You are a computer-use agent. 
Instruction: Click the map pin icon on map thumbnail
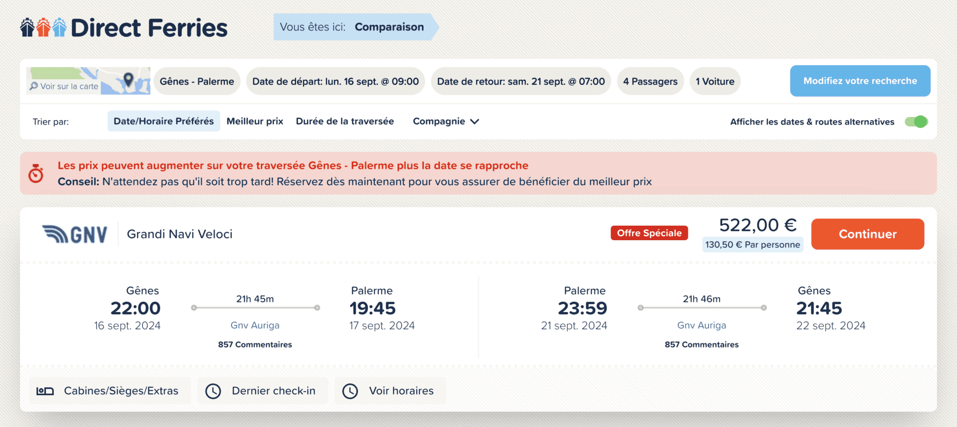[x=128, y=79]
